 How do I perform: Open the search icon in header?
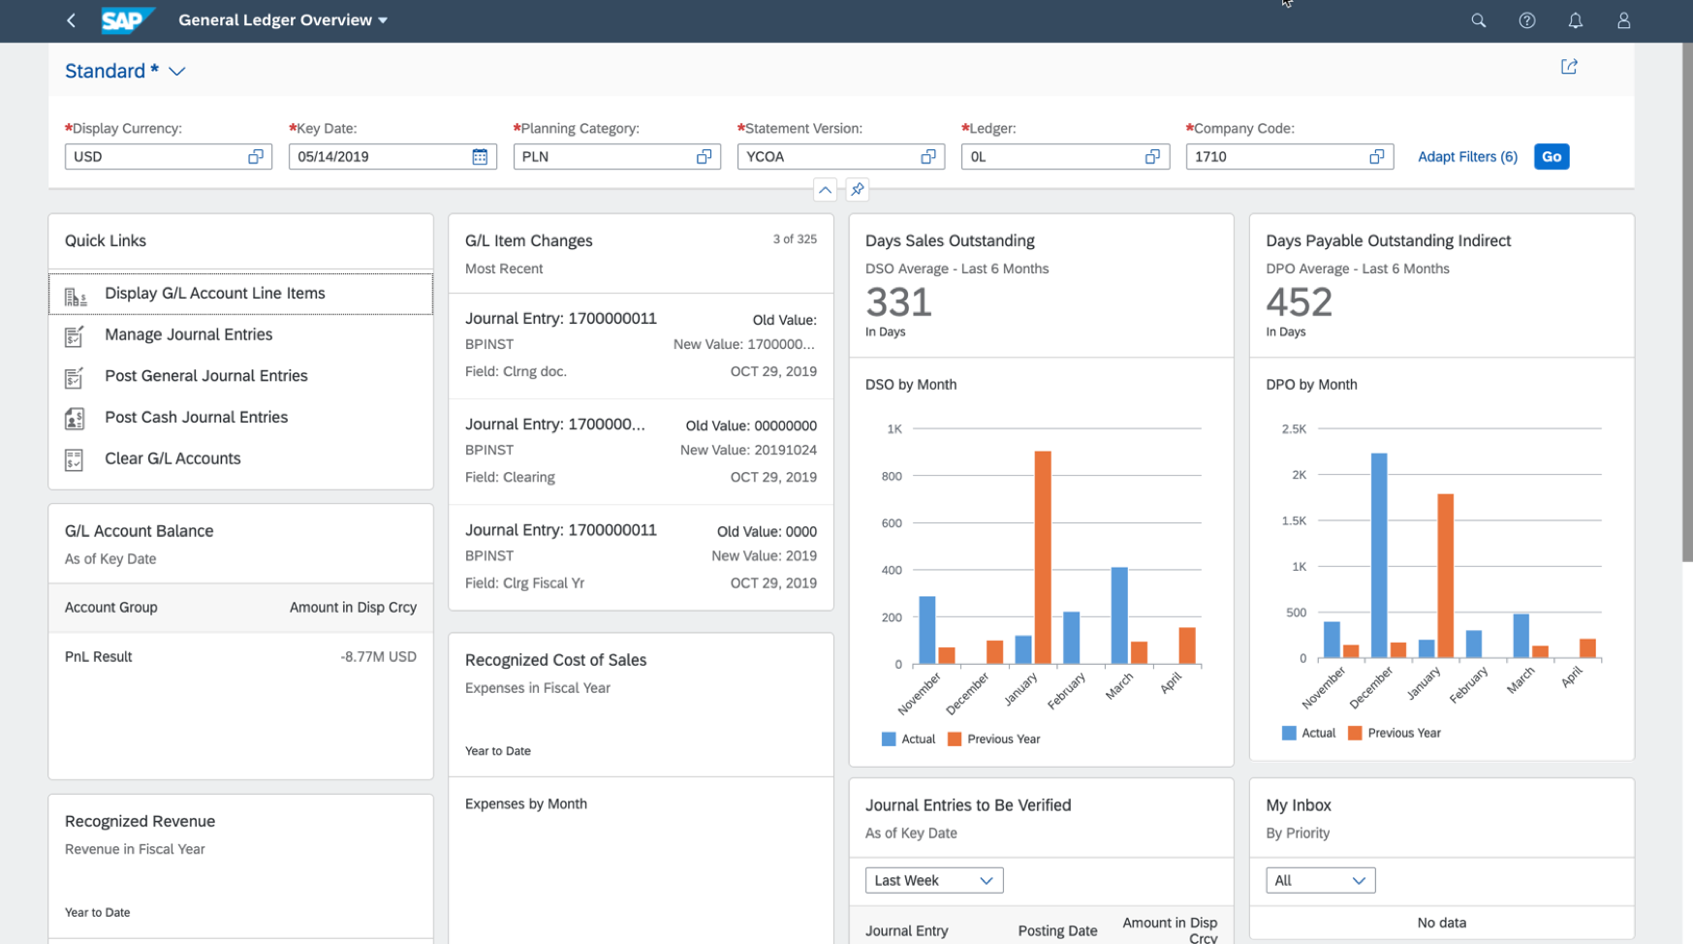pos(1478,20)
